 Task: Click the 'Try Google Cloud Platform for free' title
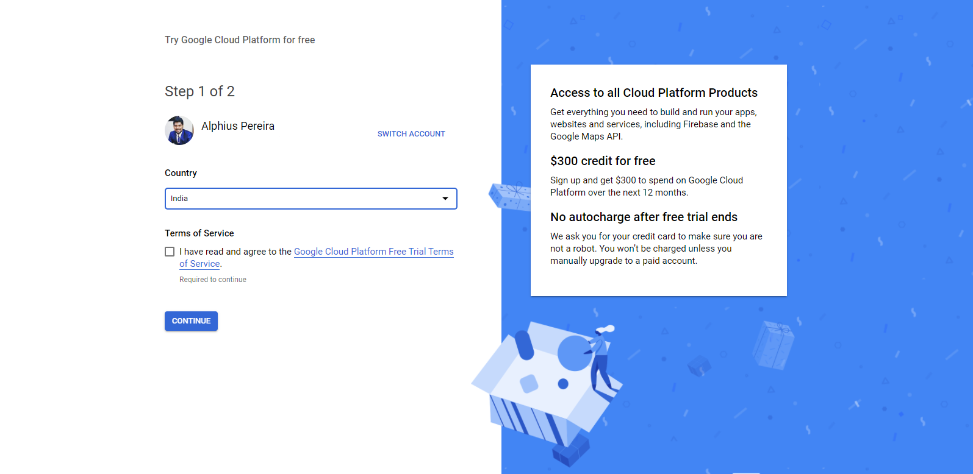coord(240,40)
